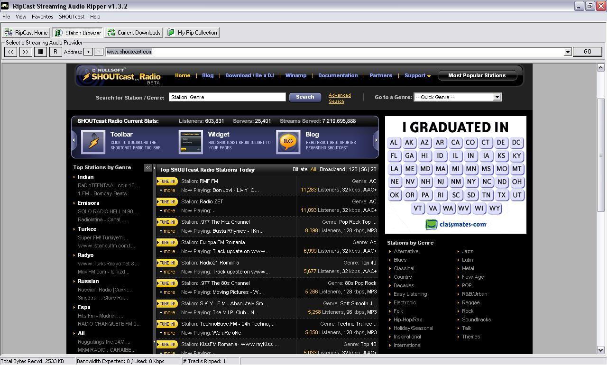
Task: Click the -- button beside Address
Action: click(x=99, y=52)
